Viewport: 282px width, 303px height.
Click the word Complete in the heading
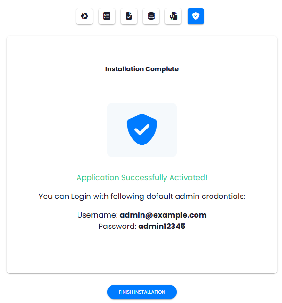pos(162,69)
